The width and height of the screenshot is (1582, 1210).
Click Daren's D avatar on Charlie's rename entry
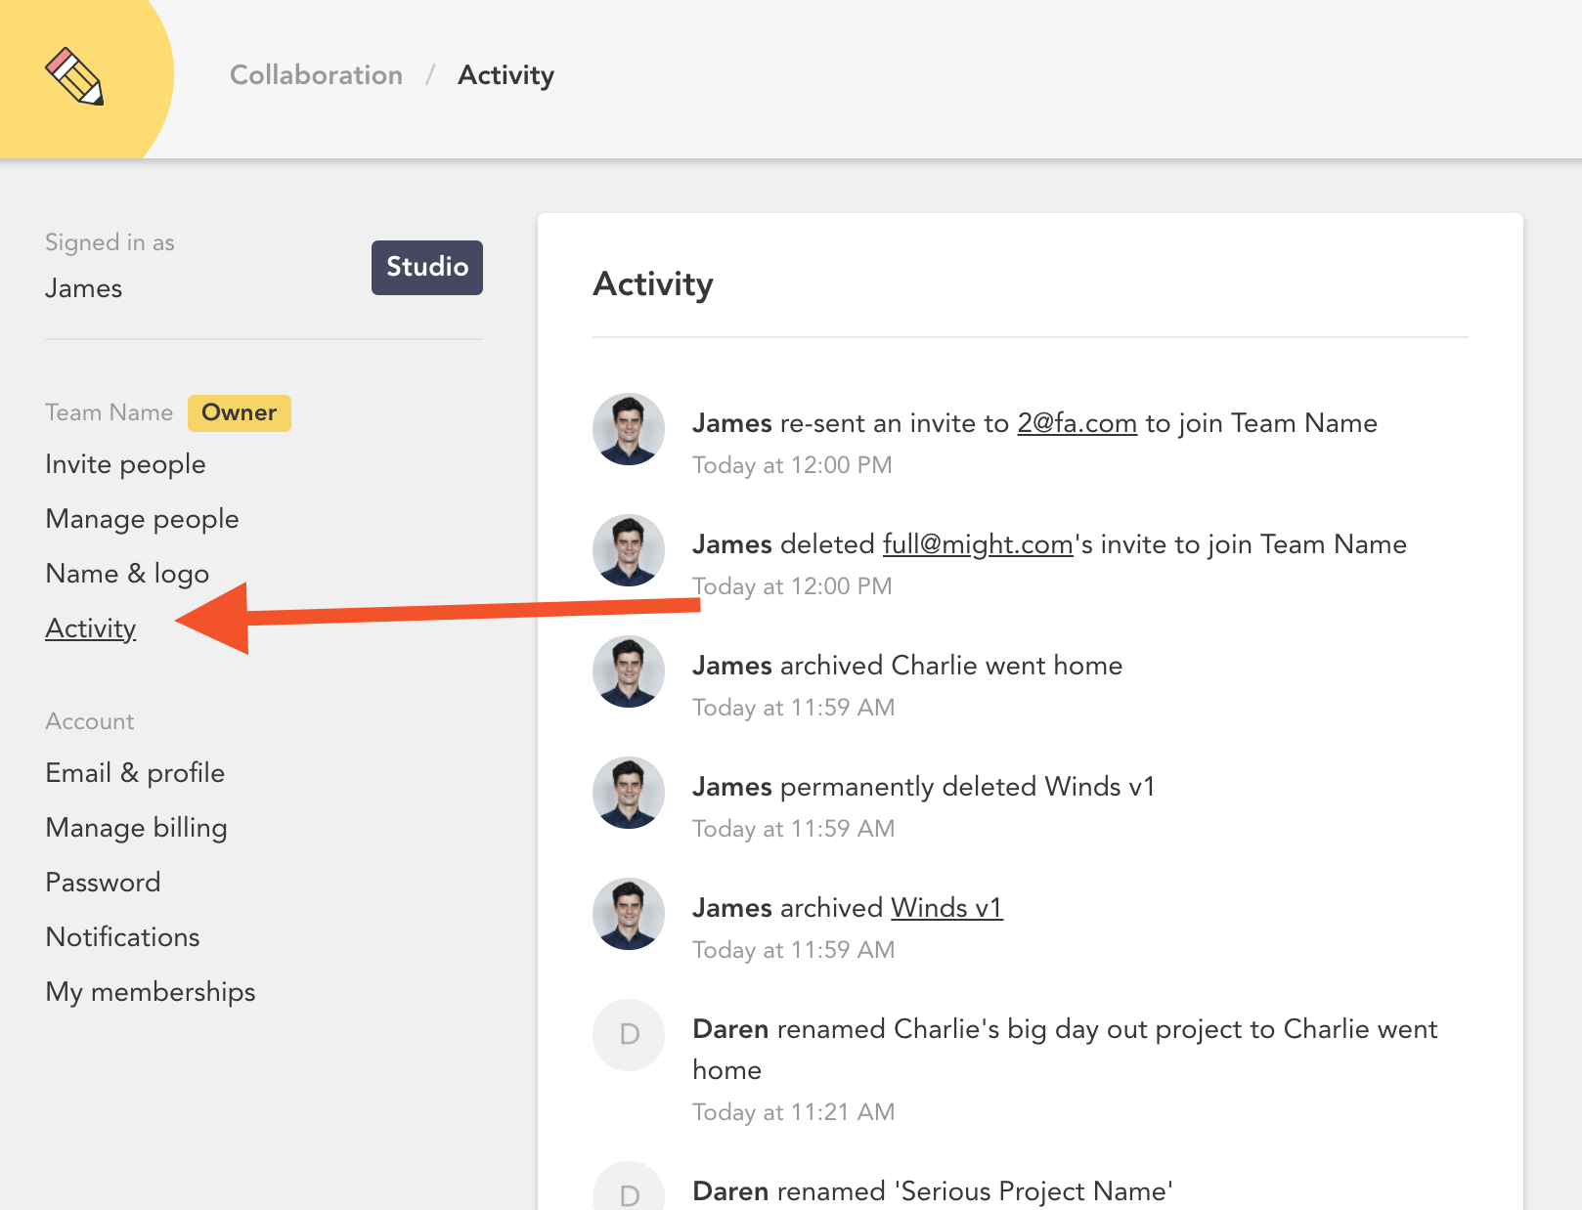coord(629,1035)
